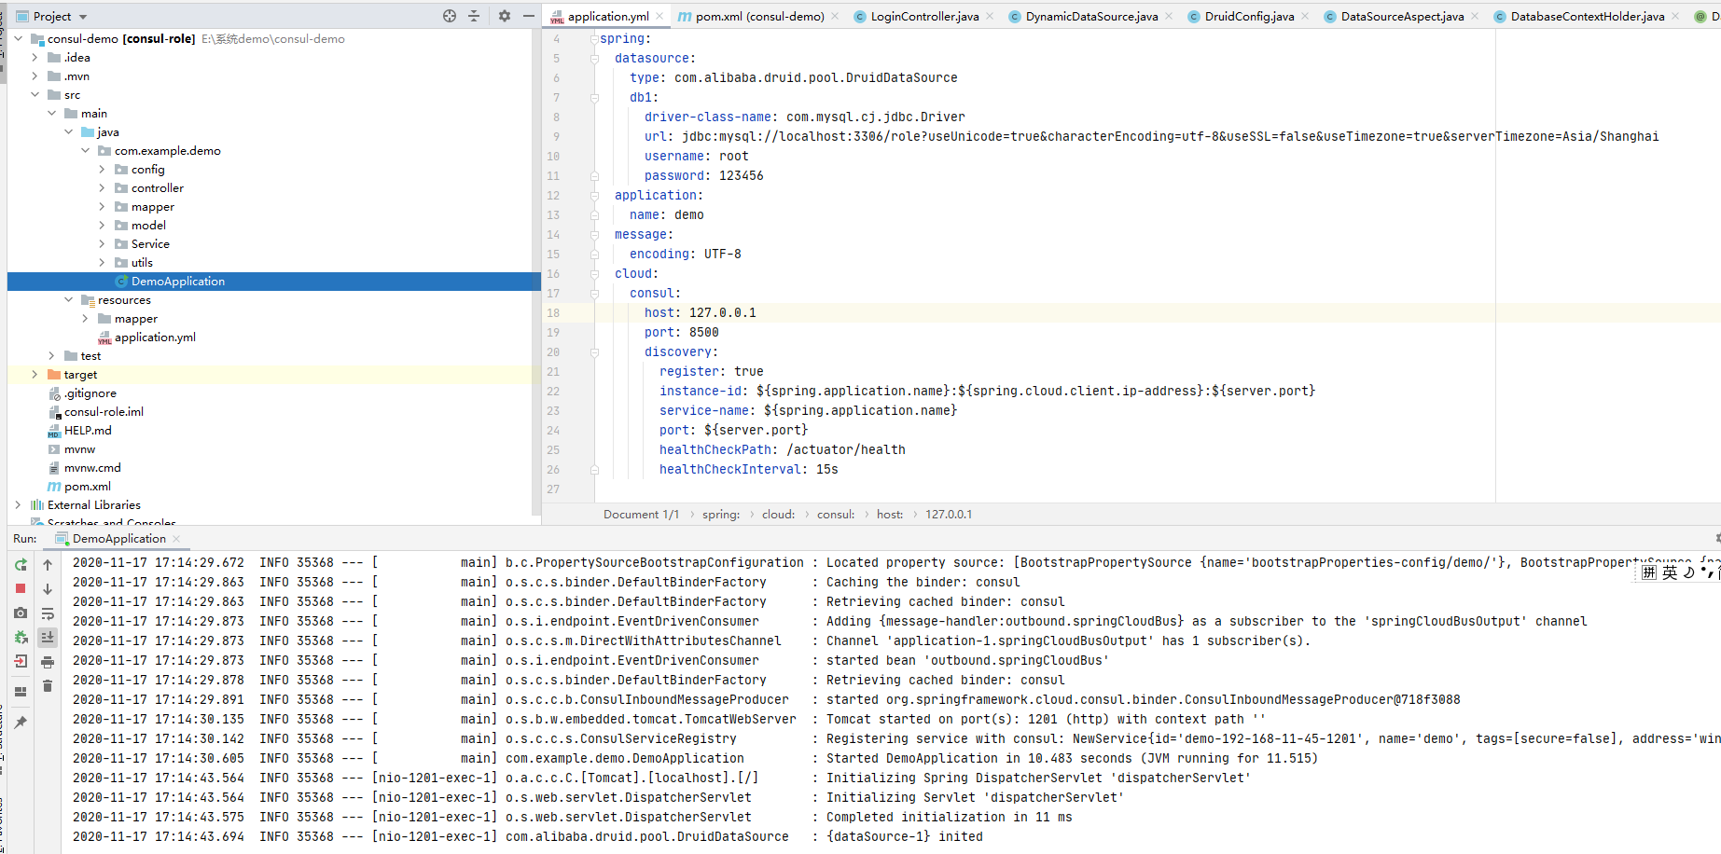Clear all console output

click(x=48, y=685)
